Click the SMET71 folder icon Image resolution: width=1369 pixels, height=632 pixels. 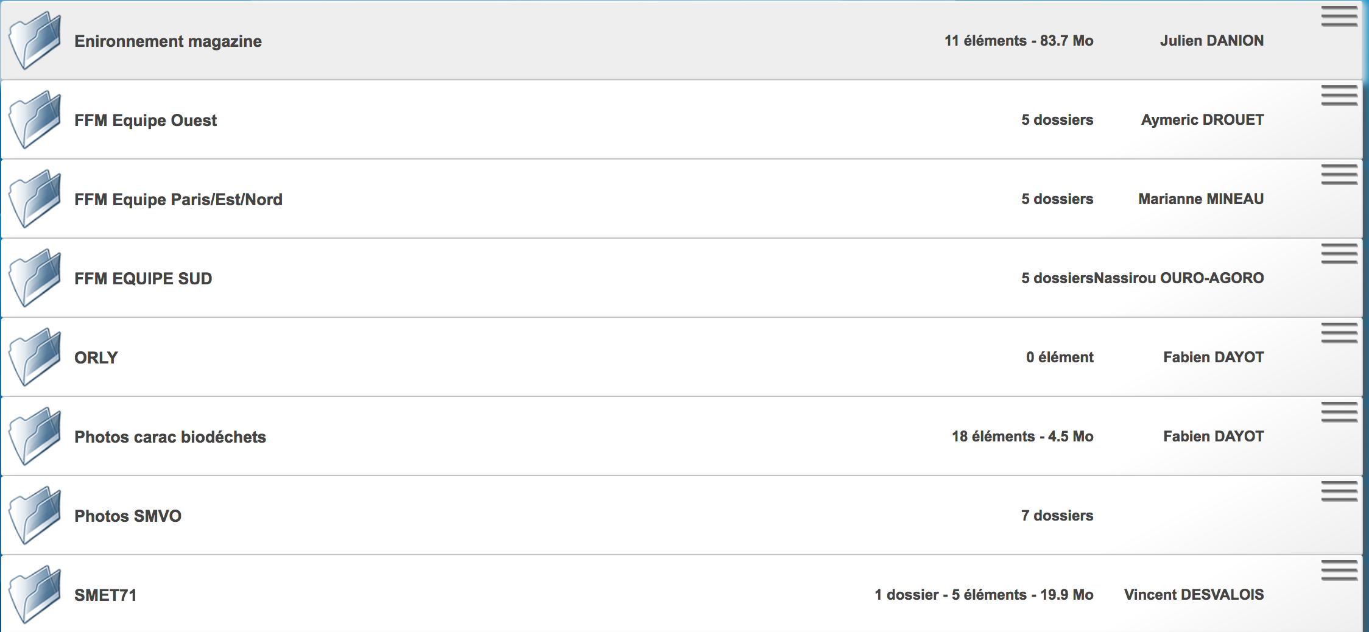(x=35, y=595)
